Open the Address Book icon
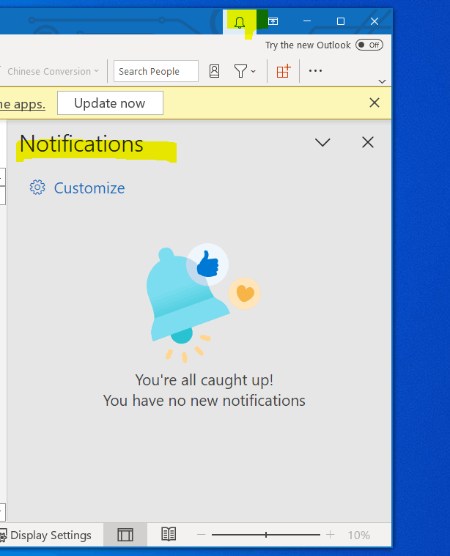The image size is (450, 556). (214, 71)
